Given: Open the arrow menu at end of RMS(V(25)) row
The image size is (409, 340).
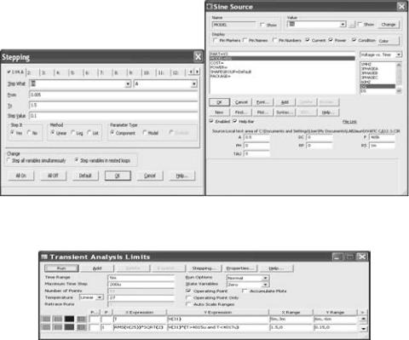Looking at the screenshot, I should (x=363, y=328).
